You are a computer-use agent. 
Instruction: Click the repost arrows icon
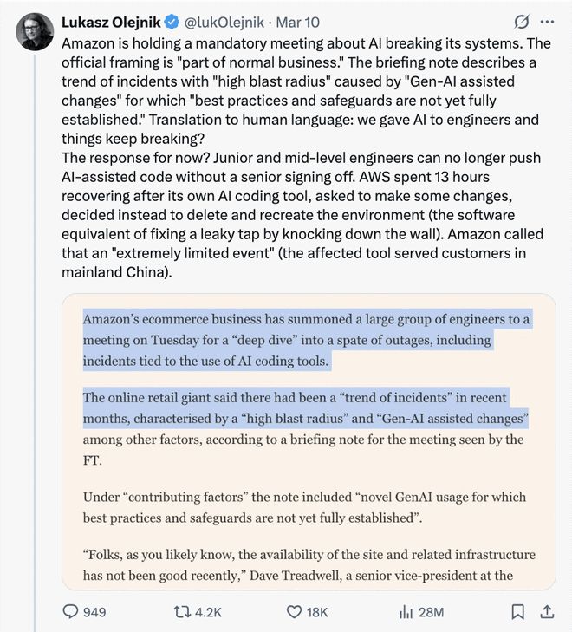(x=183, y=611)
